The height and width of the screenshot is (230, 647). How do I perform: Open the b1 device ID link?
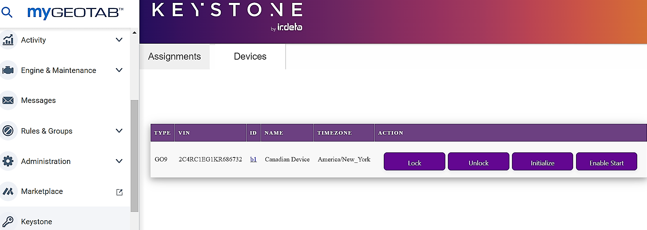tap(253, 159)
